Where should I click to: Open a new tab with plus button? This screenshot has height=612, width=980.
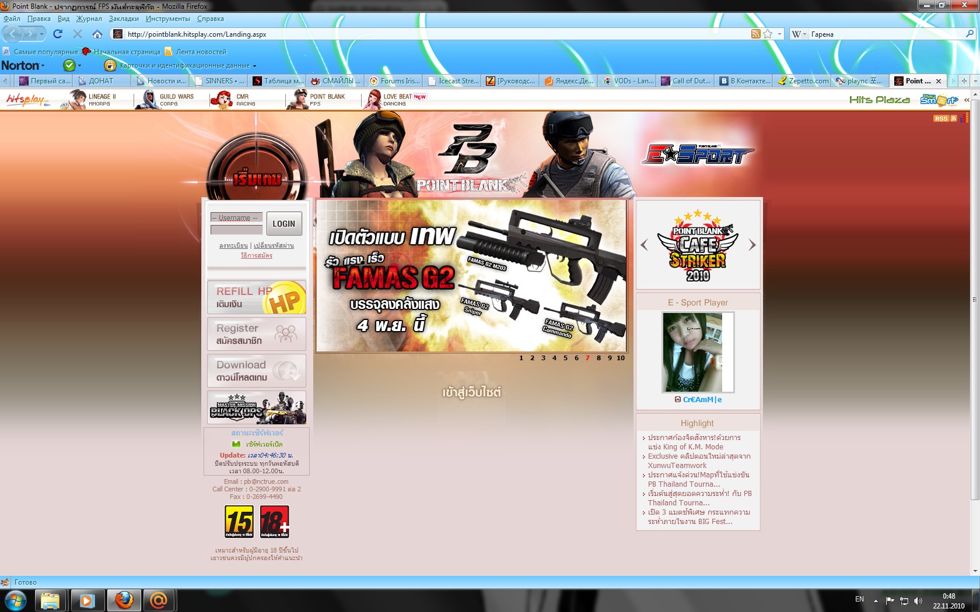[964, 81]
